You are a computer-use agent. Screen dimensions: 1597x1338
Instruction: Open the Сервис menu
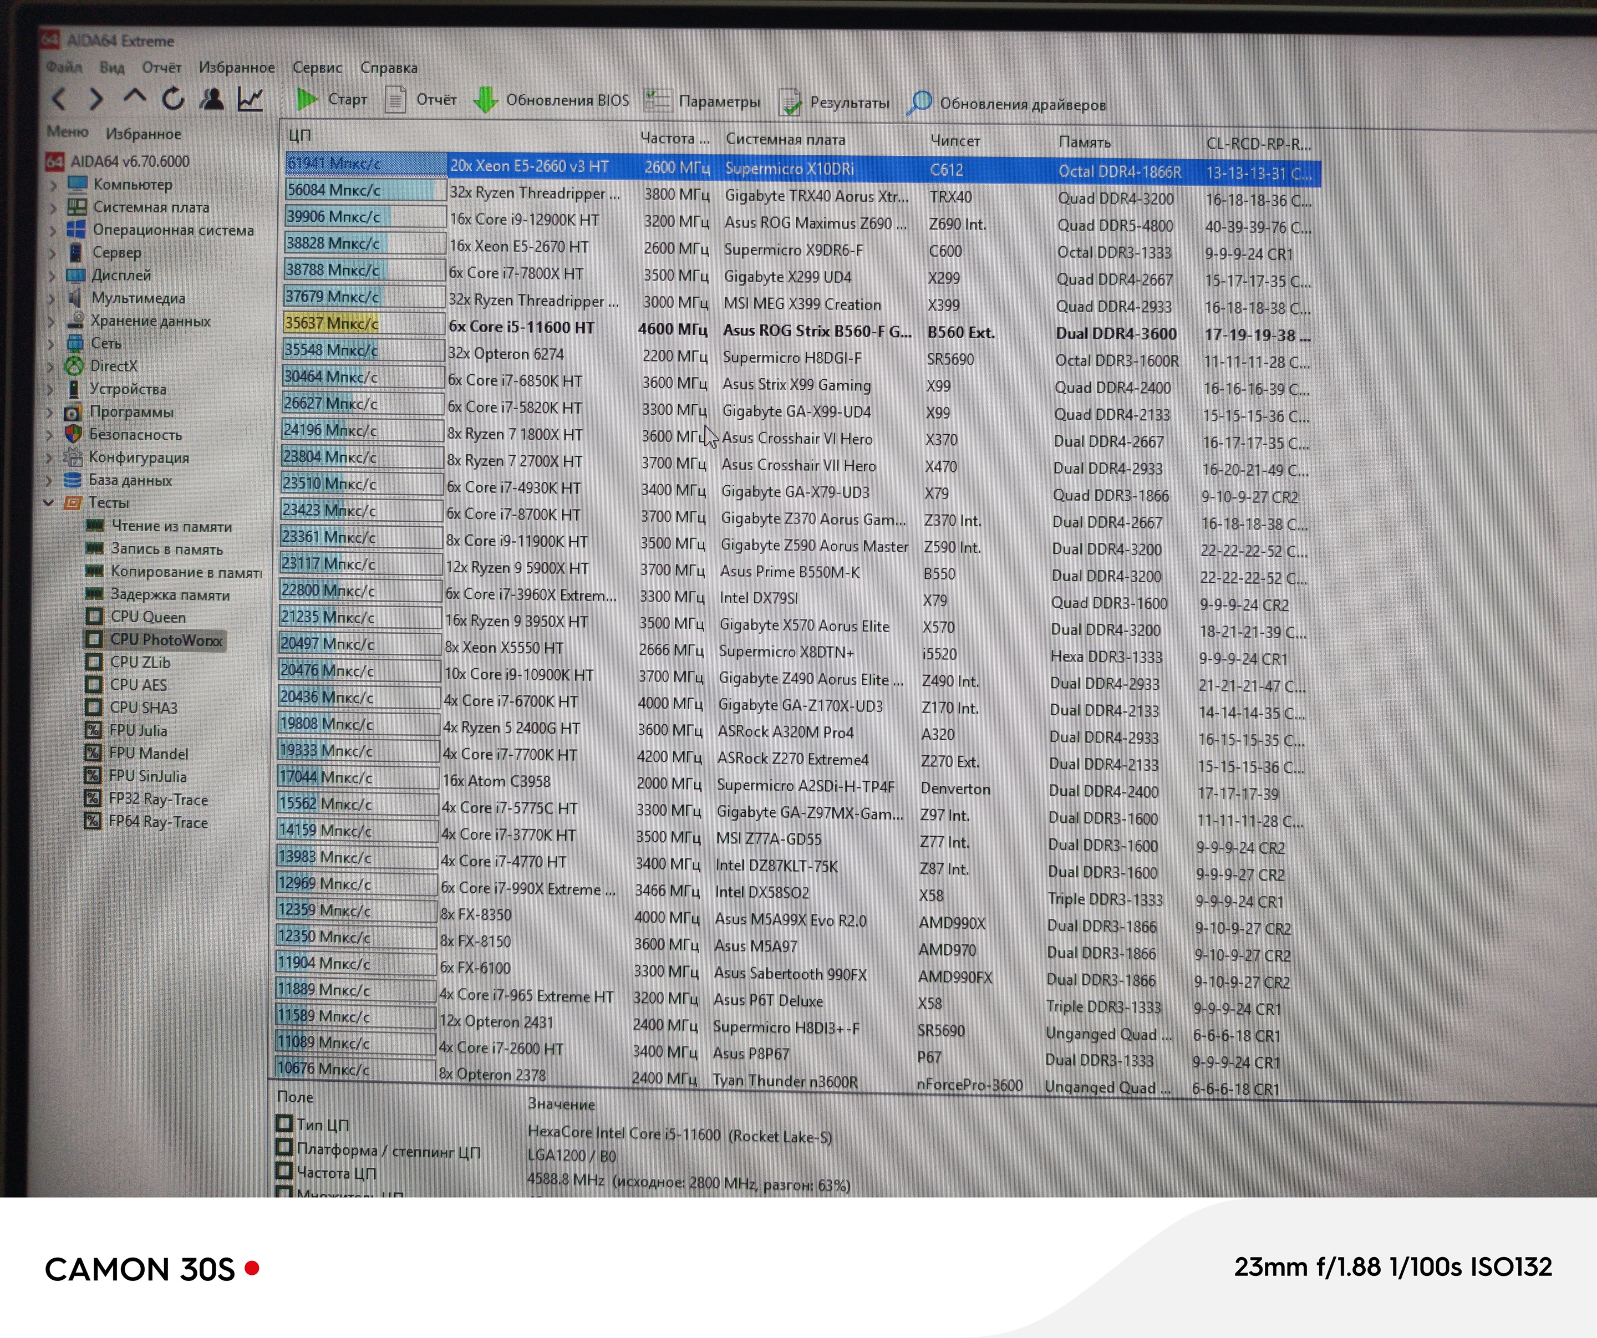point(317,68)
